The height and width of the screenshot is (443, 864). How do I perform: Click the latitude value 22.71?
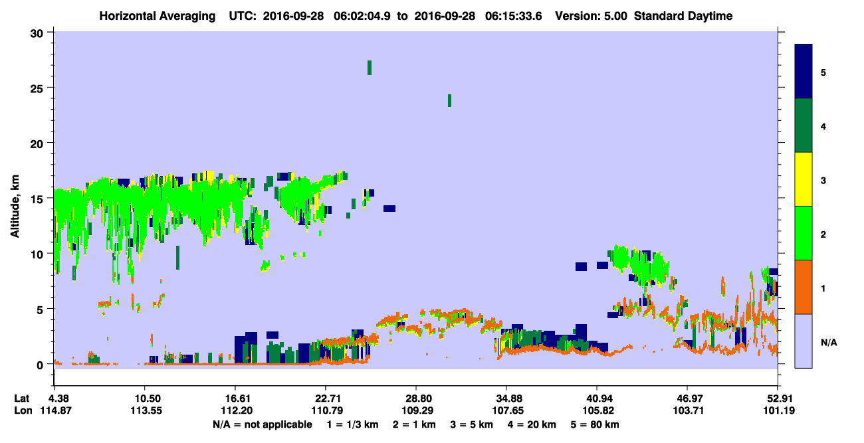[325, 398]
